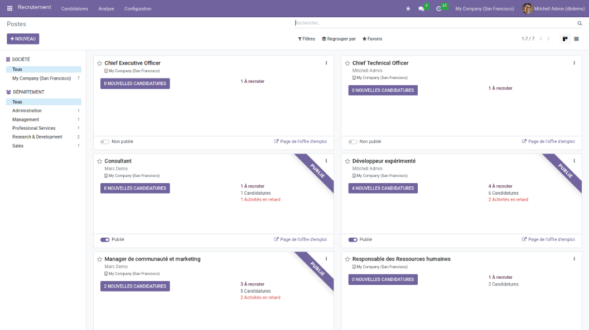Open Page de l'offre d'emploi for Consultant
This screenshot has width=589, height=330.
point(300,240)
